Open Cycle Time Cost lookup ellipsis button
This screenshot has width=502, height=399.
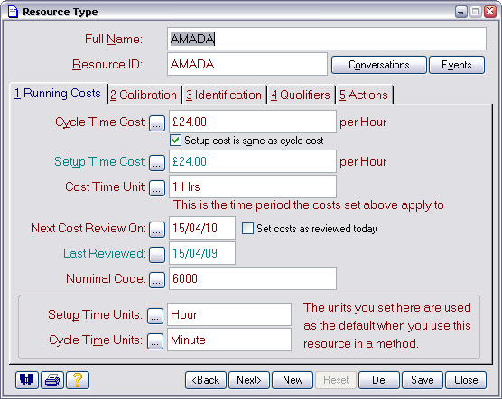click(157, 123)
